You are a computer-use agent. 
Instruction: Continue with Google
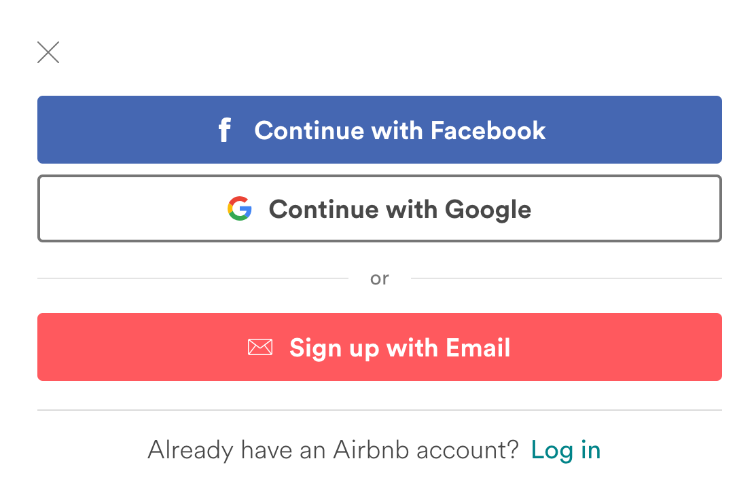tap(380, 208)
